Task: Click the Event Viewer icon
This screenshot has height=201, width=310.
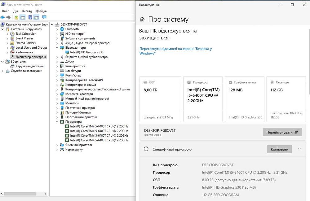Action: click(12, 38)
